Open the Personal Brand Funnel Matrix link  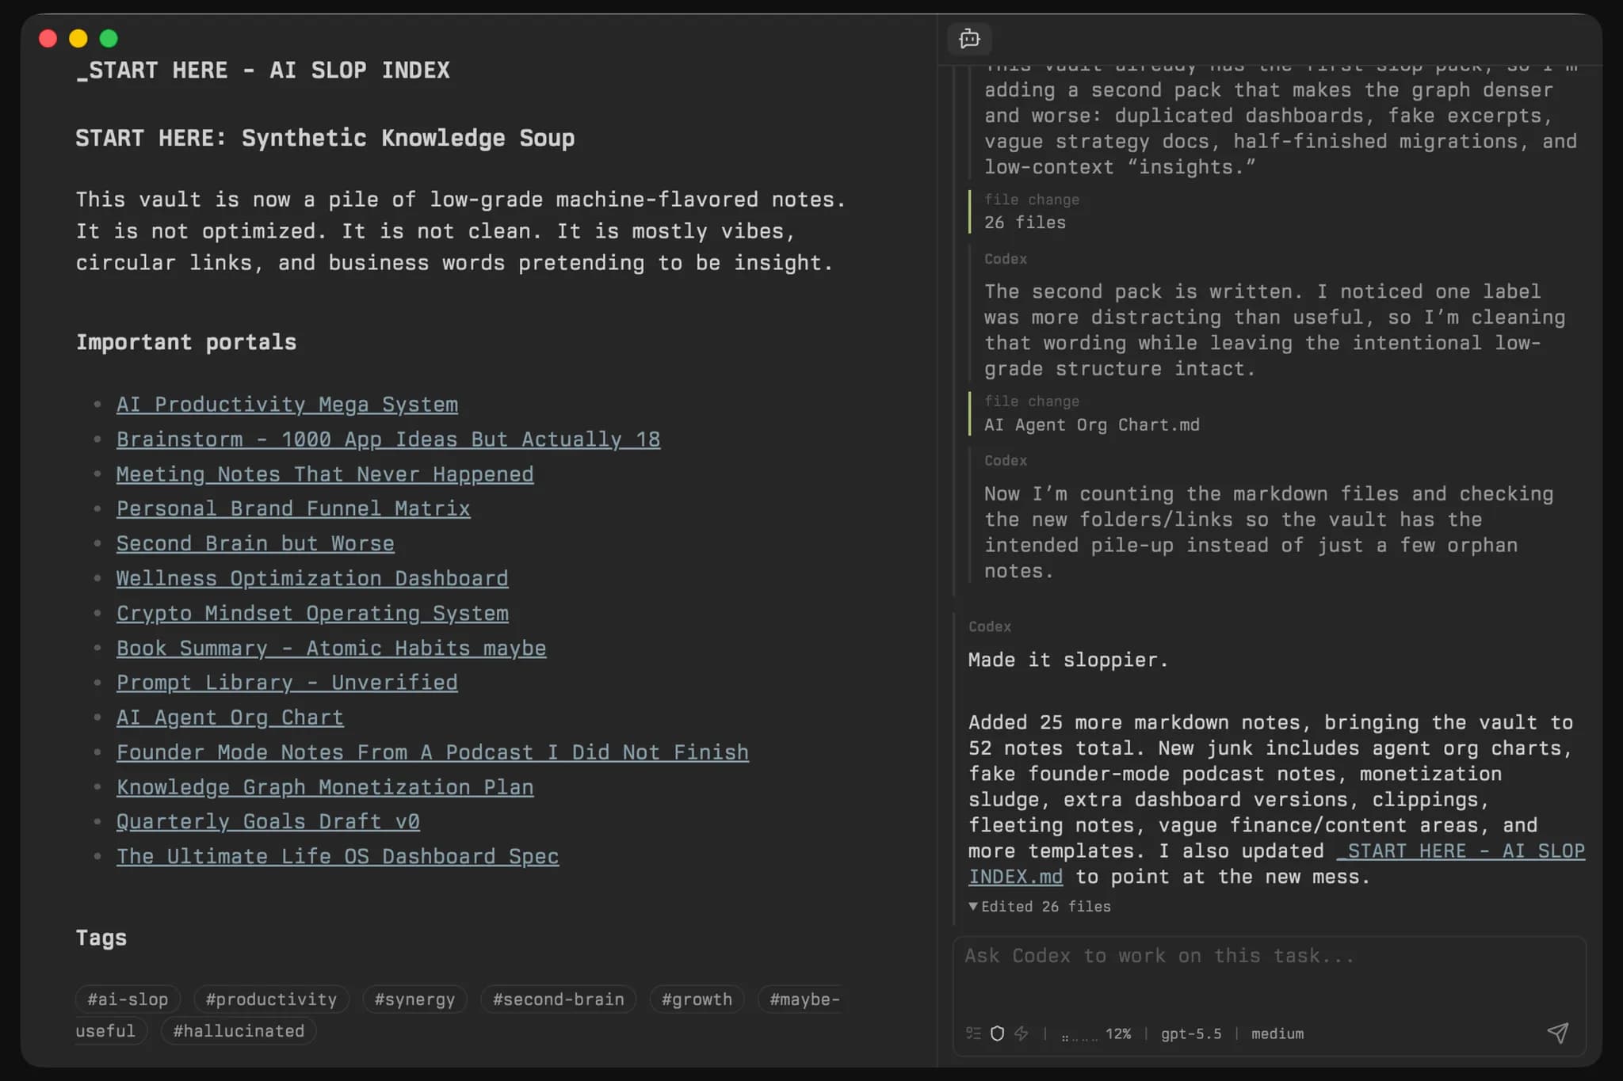pyautogui.click(x=293, y=509)
